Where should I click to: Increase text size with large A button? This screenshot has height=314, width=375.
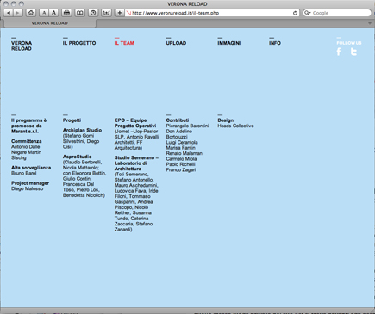point(53,13)
